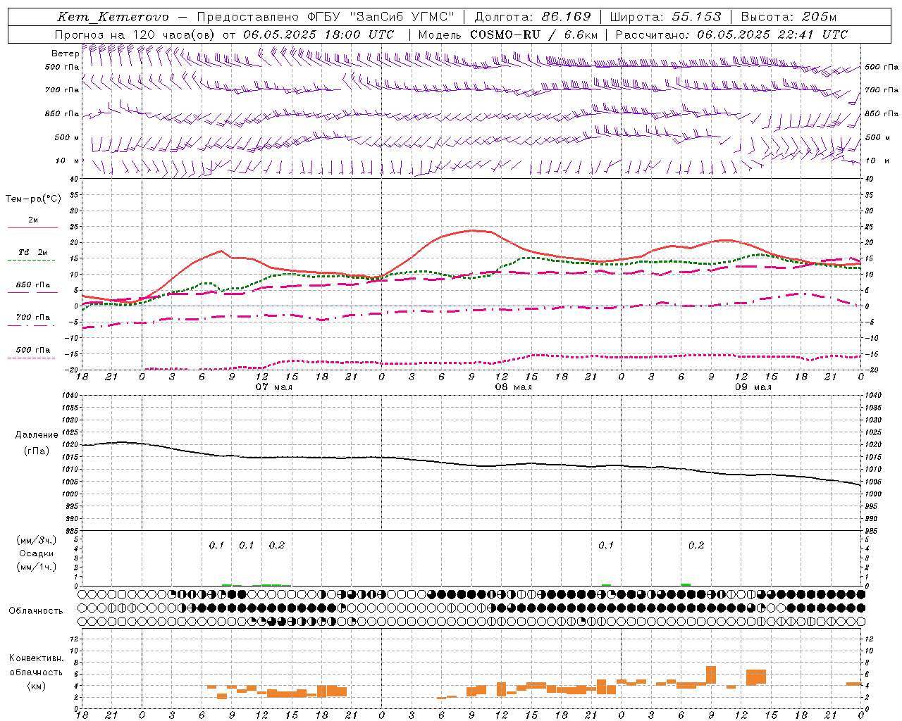
Task: Select the 'Td 2м' legend label
Action: point(32,252)
